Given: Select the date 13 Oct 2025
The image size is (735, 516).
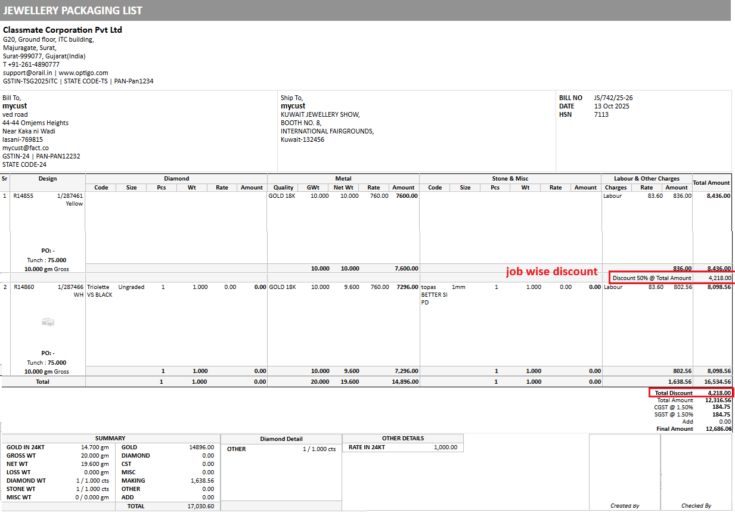Looking at the screenshot, I should click(x=612, y=106).
